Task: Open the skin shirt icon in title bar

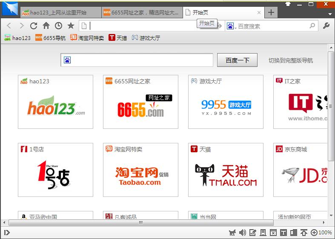Action: (288, 4)
